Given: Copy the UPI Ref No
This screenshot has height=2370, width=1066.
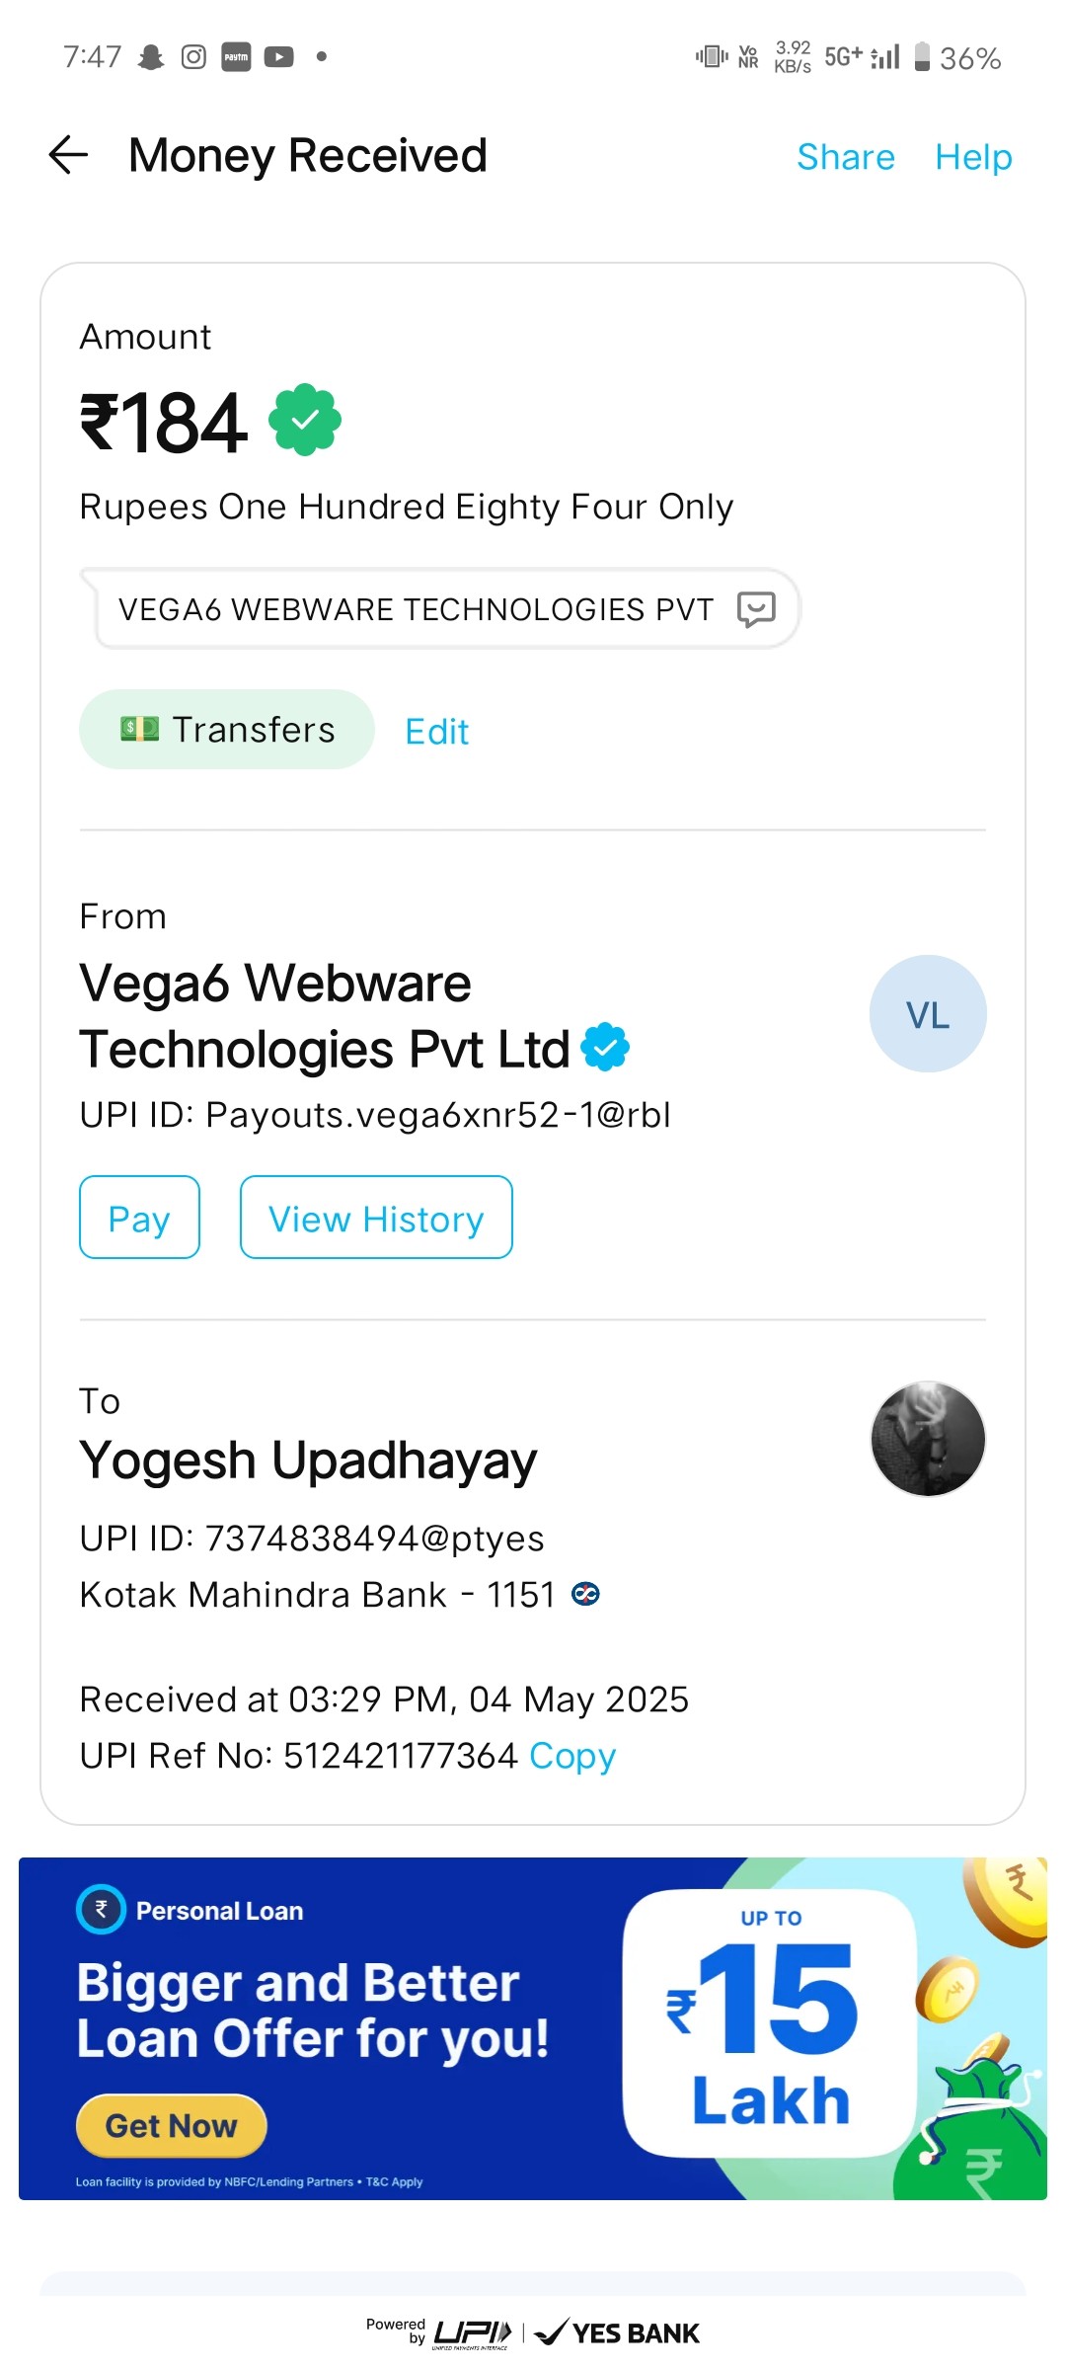Looking at the screenshot, I should tap(572, 1756).
